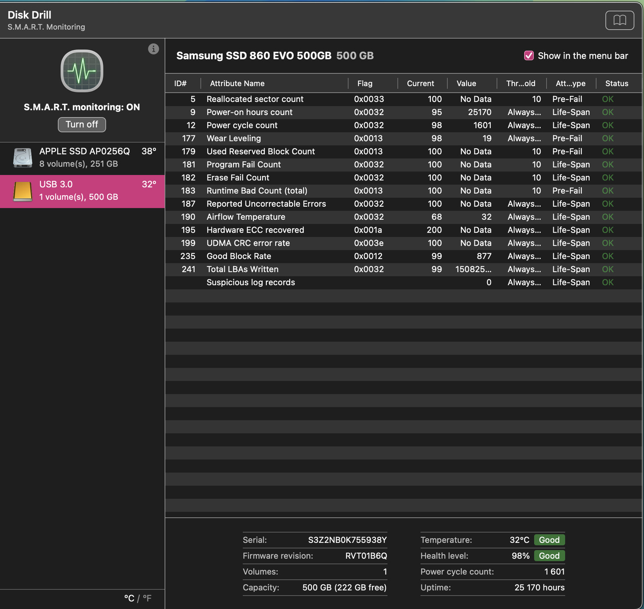The image size is (644, 609).
Task: Turn off S.M.A.R.T. monitoring
Action: pos(82,125)
